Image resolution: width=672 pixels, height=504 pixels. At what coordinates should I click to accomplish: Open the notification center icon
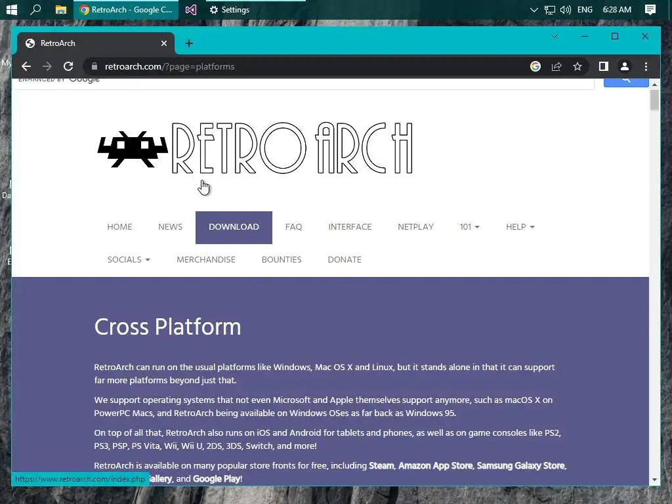pos(650,9)
